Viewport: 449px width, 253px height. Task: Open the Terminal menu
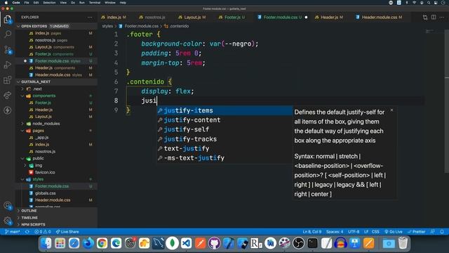coord(95,3)
